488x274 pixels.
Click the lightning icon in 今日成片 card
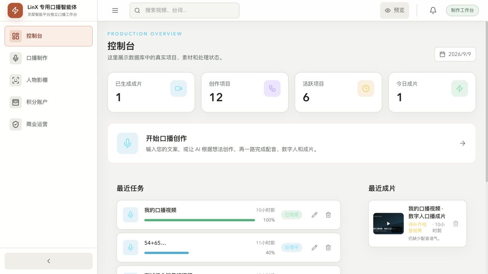(459, 88)
